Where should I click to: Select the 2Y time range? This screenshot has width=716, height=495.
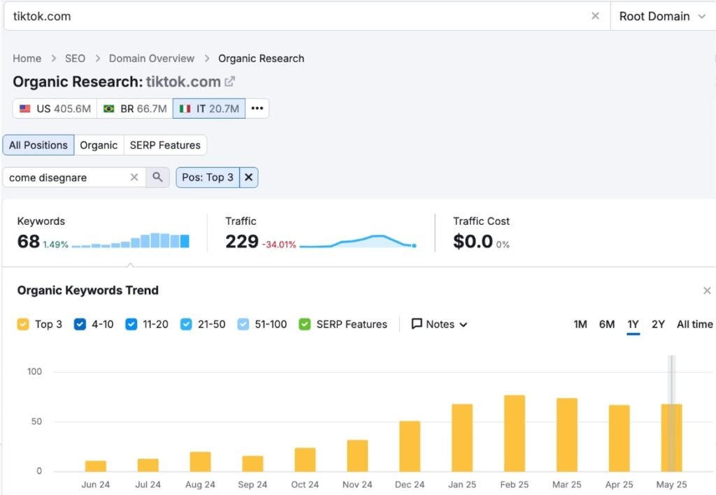pos(658,324)
